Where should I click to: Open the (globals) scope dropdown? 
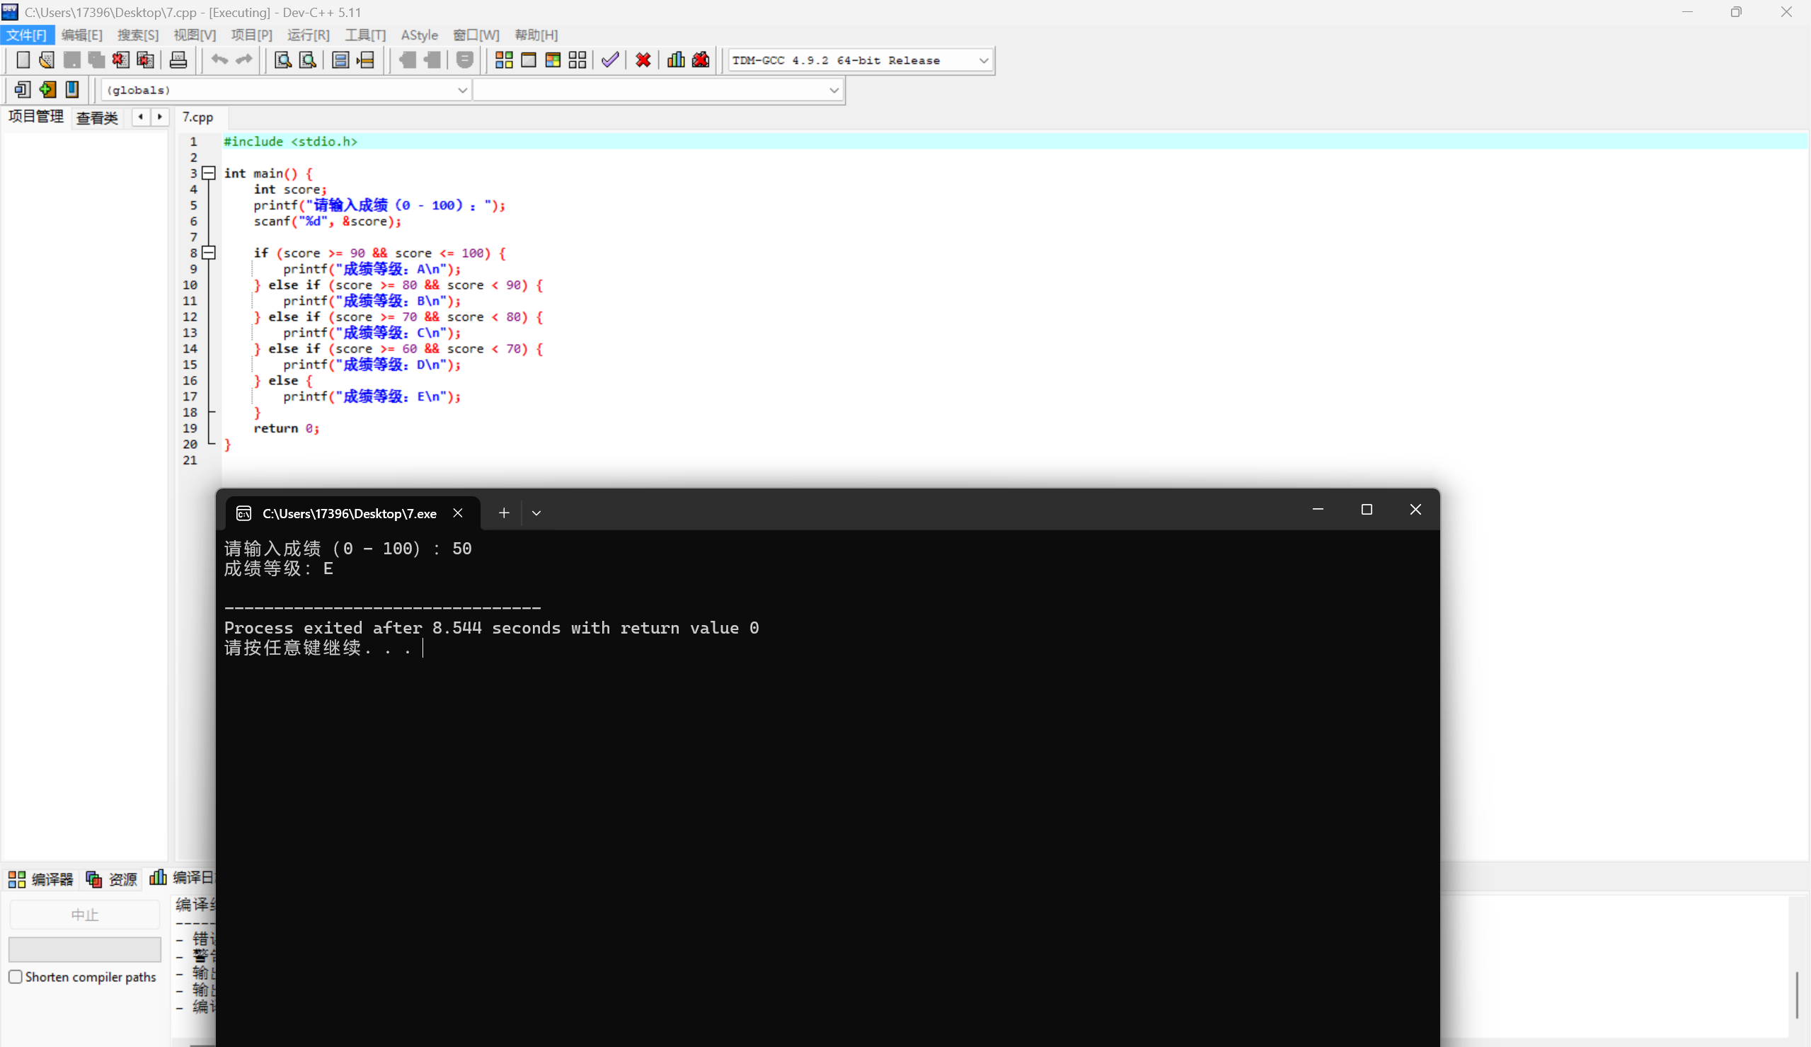(462, 90)
